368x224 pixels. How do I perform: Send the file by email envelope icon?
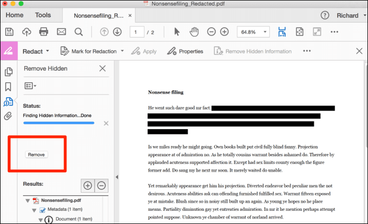61,32
